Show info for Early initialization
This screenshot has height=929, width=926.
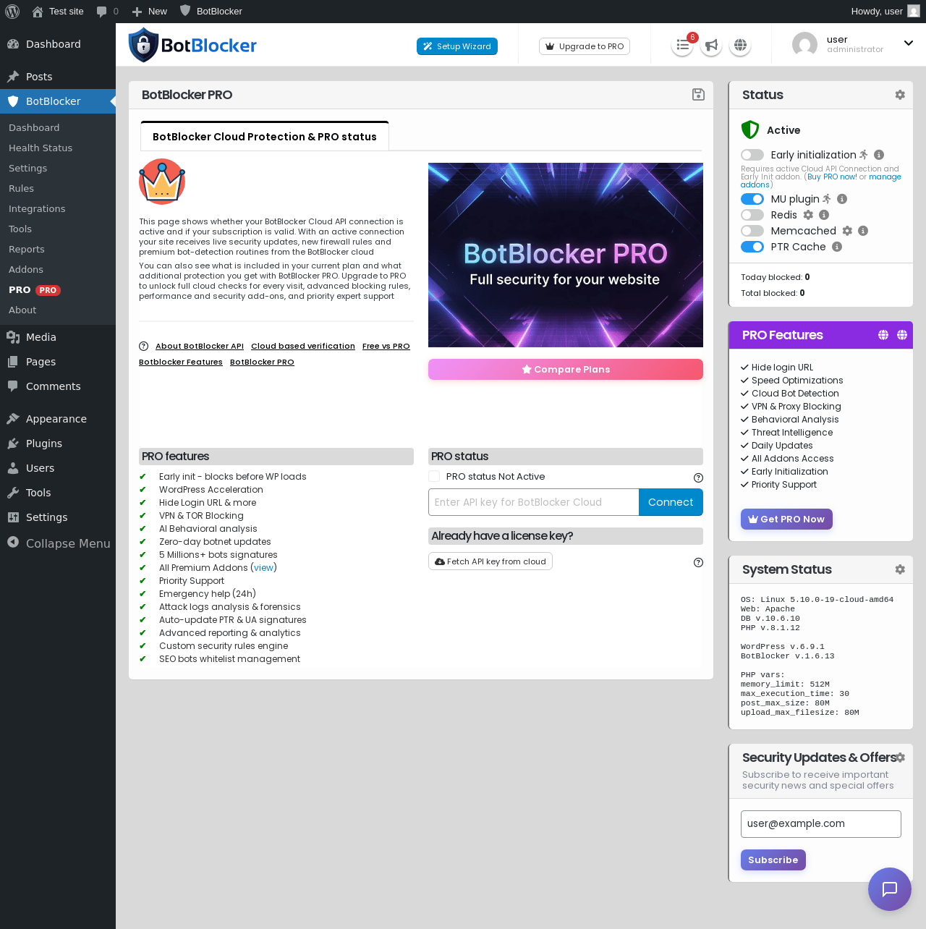pyautogui.click(x=879, y=155)
